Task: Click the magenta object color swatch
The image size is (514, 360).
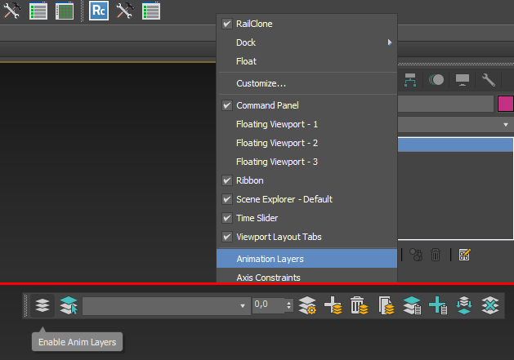Action: pos(505,104)
